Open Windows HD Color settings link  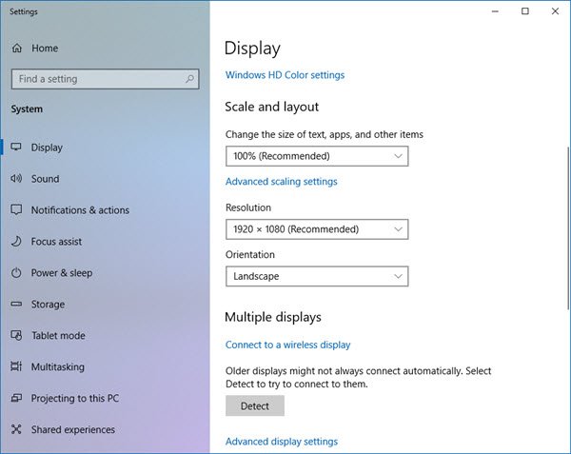point(285,75)
